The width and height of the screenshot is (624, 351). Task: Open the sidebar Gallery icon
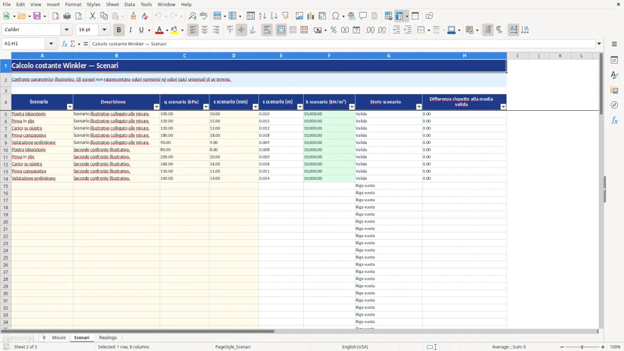click(614, 90)
